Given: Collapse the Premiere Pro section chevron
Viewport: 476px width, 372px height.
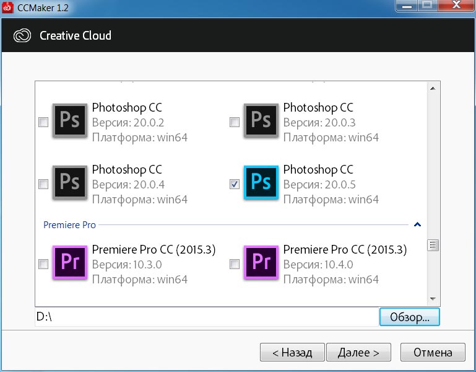Looking at the screenshot, I should (x=417, y=224).
